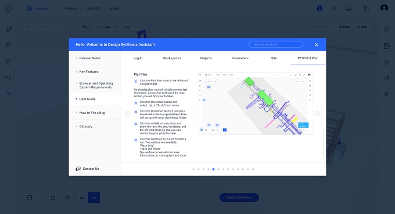Image resolution: width=395 pixels, height=214 pixels.
Task: Click the history clock icon in right sidebar
Action: (387, 29)
